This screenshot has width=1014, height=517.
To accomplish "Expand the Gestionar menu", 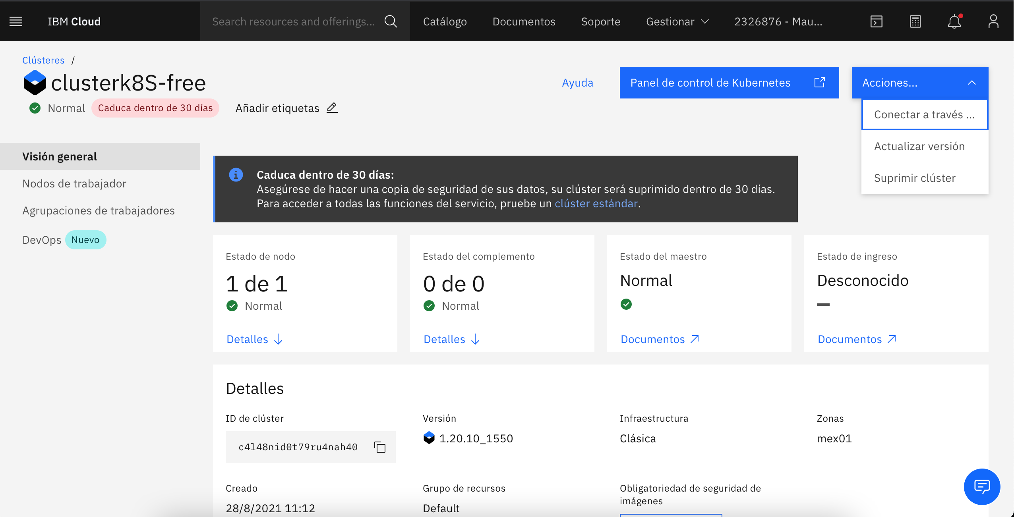I will [x=677, y=21].
